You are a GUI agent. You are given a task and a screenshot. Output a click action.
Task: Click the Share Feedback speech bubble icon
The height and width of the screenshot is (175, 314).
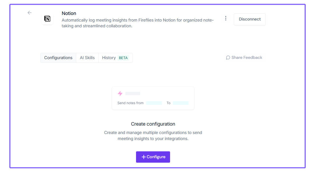click(228, 58)
